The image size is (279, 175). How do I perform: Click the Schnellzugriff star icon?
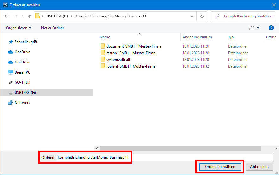click(11, 42)
